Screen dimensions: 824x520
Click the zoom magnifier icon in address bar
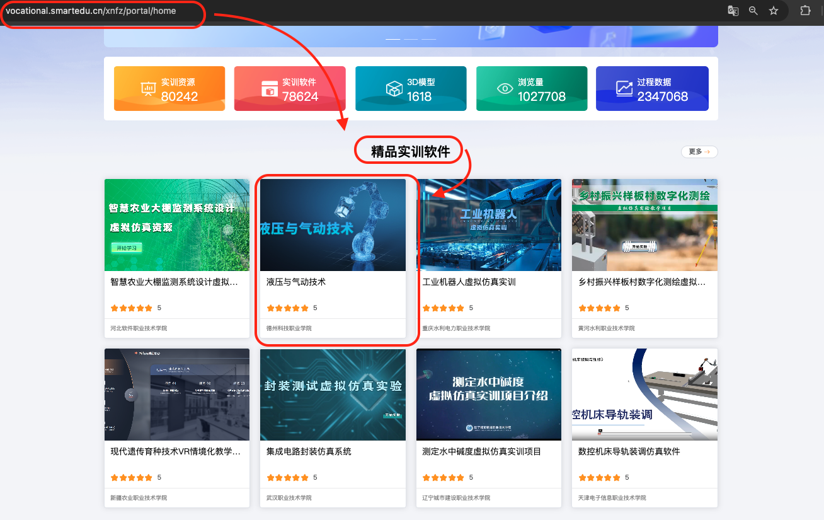coord(753,11)
